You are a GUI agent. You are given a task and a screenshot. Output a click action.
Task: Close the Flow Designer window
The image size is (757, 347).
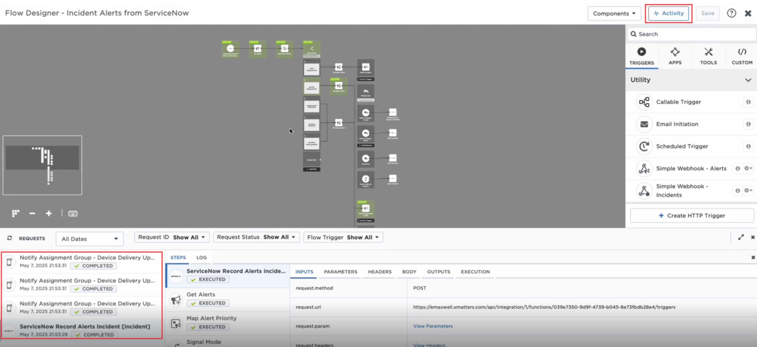[748, 13]
